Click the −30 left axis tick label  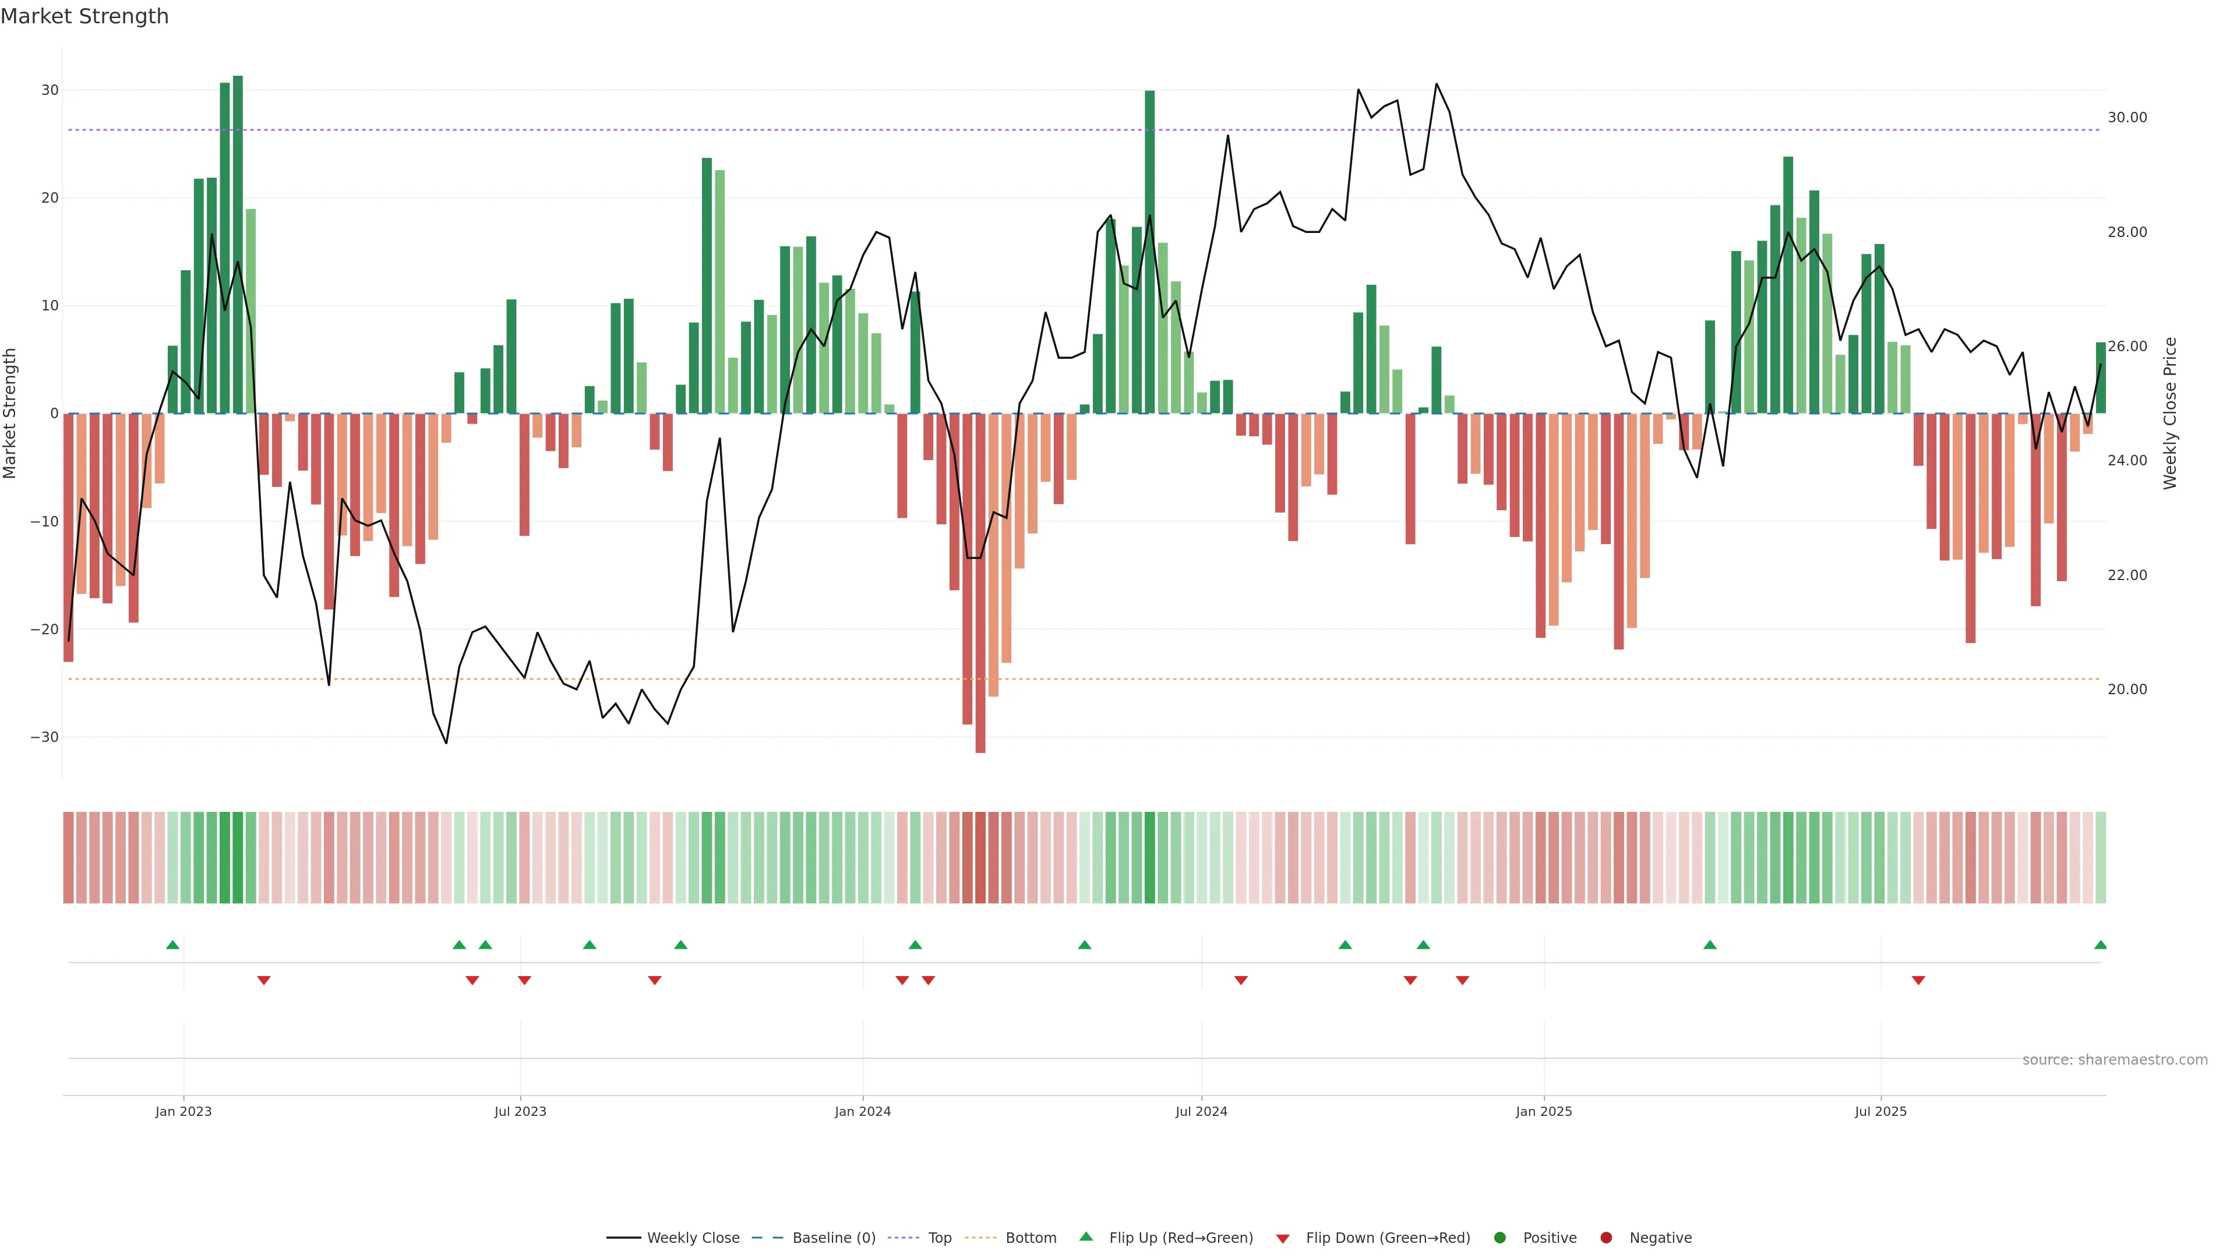[x=44, y=737]
